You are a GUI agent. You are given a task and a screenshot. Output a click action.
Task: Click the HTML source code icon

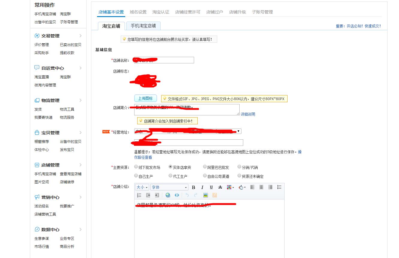[177, 195]
